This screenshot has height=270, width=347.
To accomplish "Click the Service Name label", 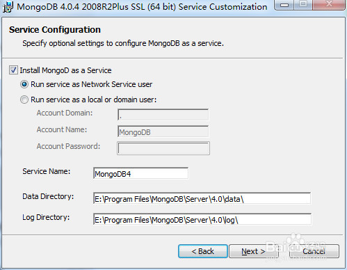I will tap(47, 171).
